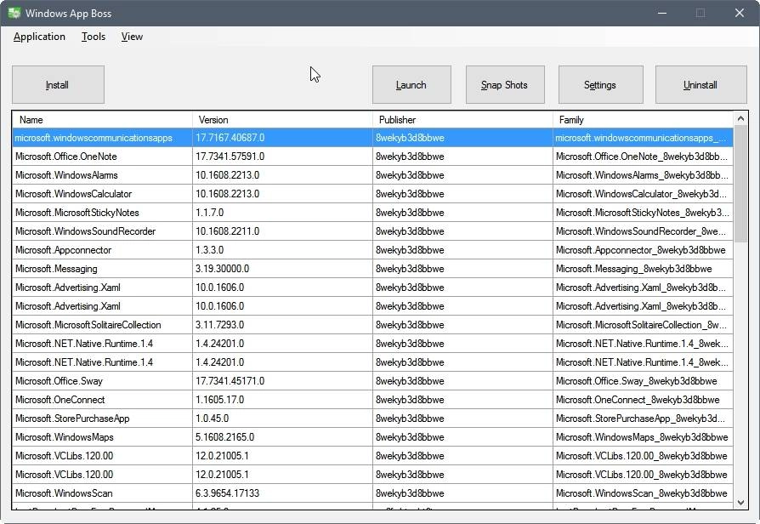Click family cell Microsoft.Appconnector_8wekyb3d8bbwe
760x524 pixels.
(644, 250)
